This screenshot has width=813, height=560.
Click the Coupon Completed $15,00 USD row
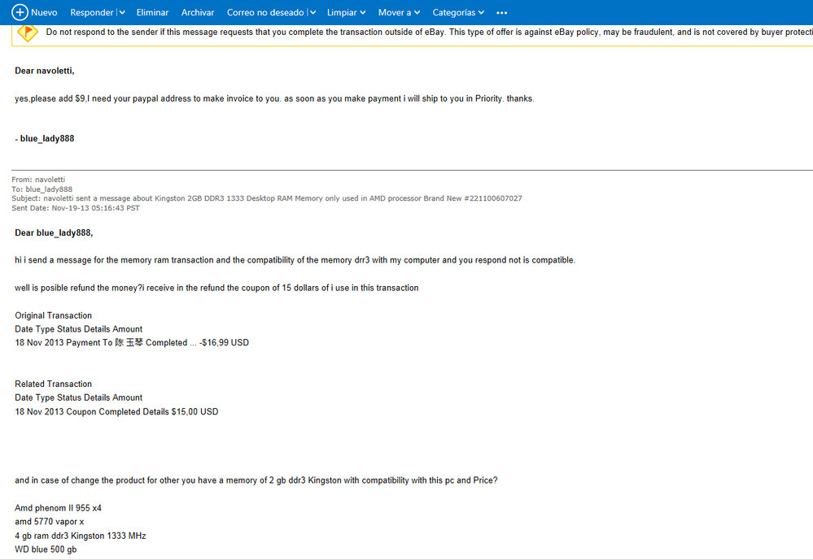tap(116, 412)
